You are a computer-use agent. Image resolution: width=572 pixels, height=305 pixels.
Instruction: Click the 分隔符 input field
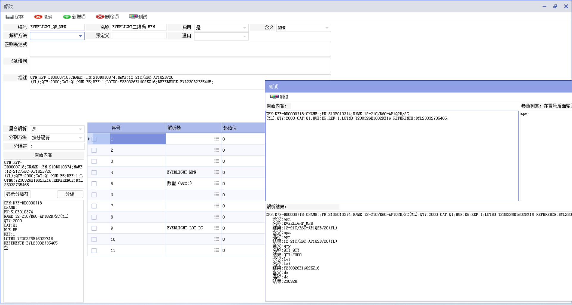click(x=57, y=146)
